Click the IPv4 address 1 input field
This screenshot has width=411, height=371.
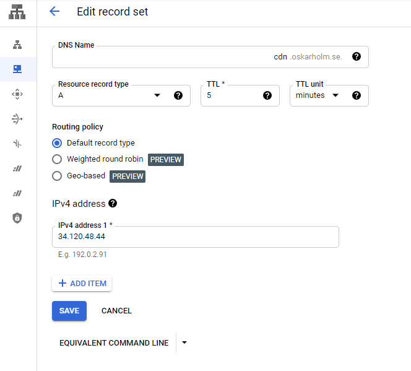point(195,237)
